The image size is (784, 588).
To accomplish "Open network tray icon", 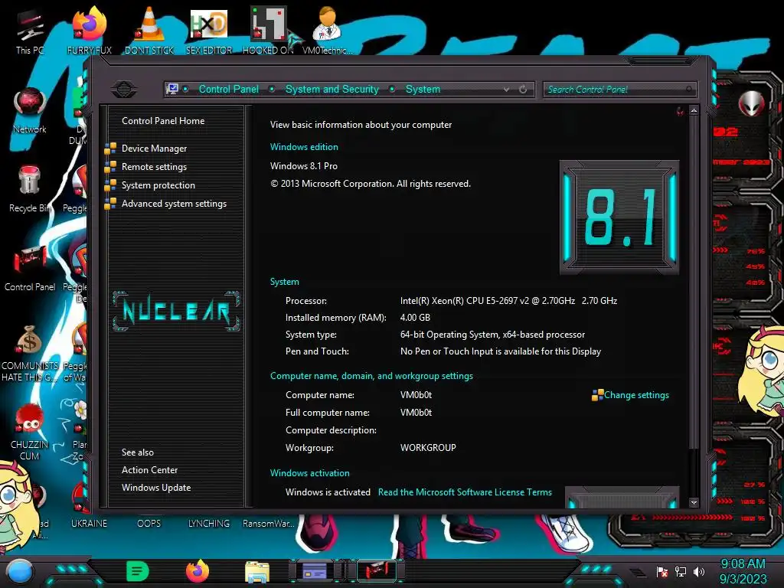I will tap(681, 571).
